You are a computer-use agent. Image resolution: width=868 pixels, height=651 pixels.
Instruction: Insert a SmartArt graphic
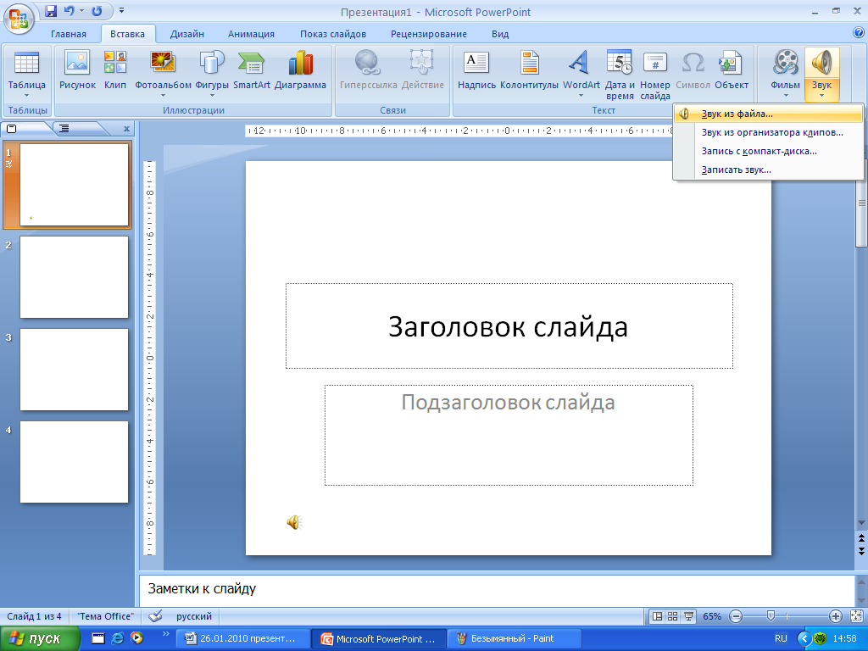pyautogui.click(x=251, y=70)
